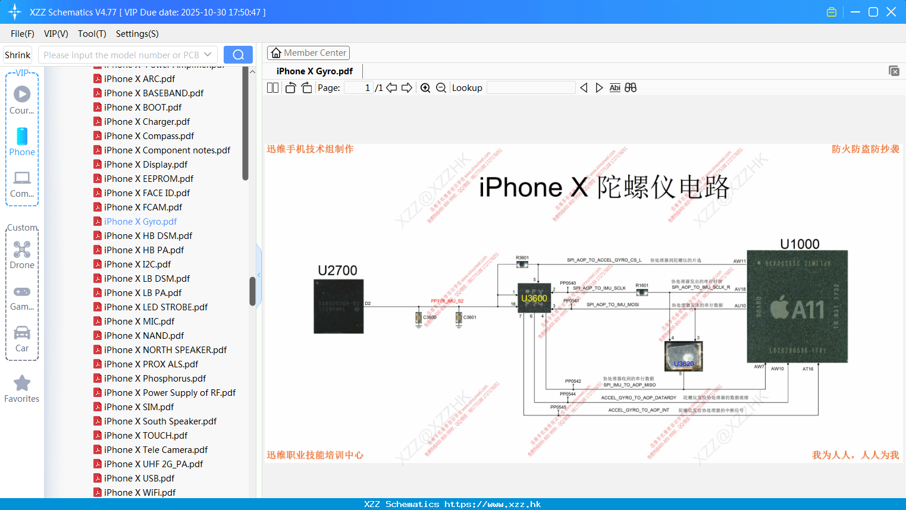Open iPhone X TOUCH.pdf
The height and width of the screenshot is (510, 906).
coord(146,435)
